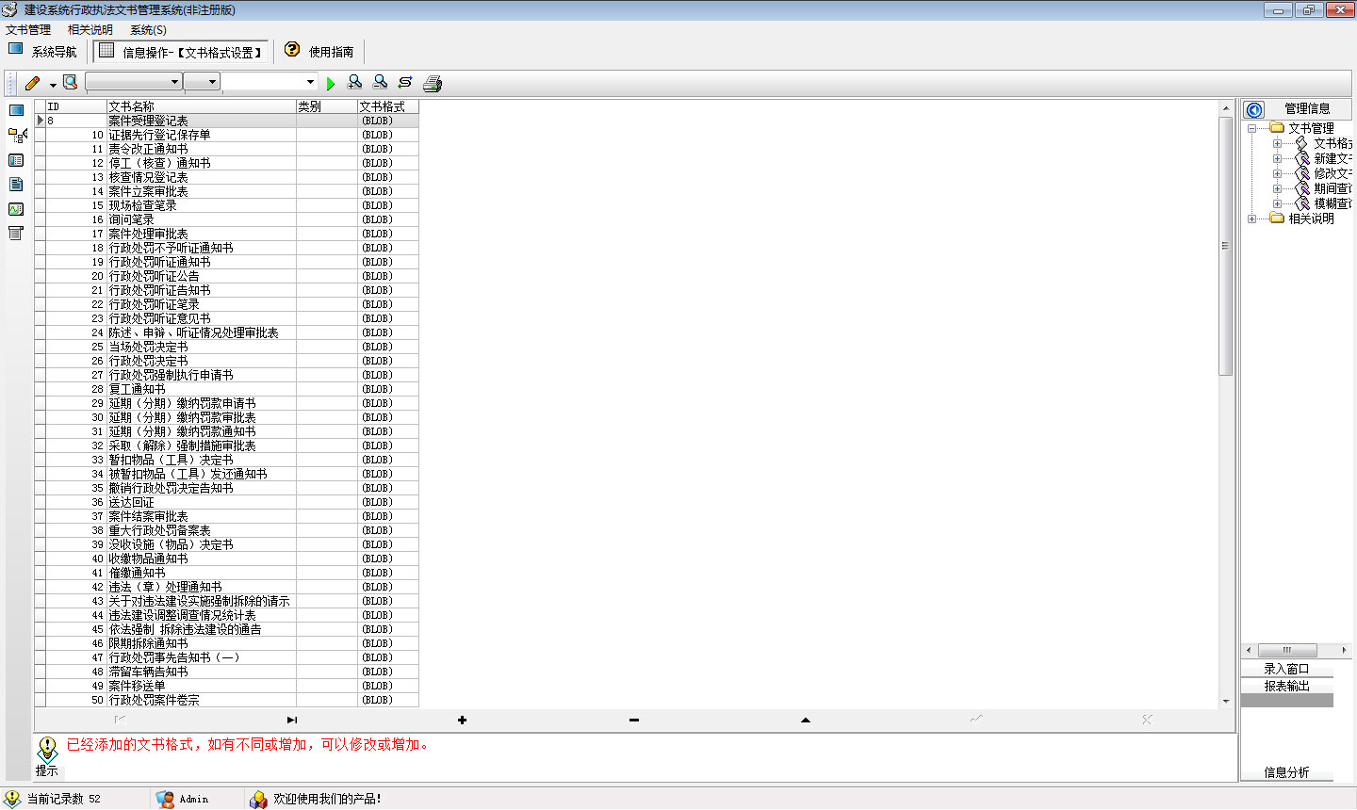Click the tree panel scroll right arrow

[1344, 650]
